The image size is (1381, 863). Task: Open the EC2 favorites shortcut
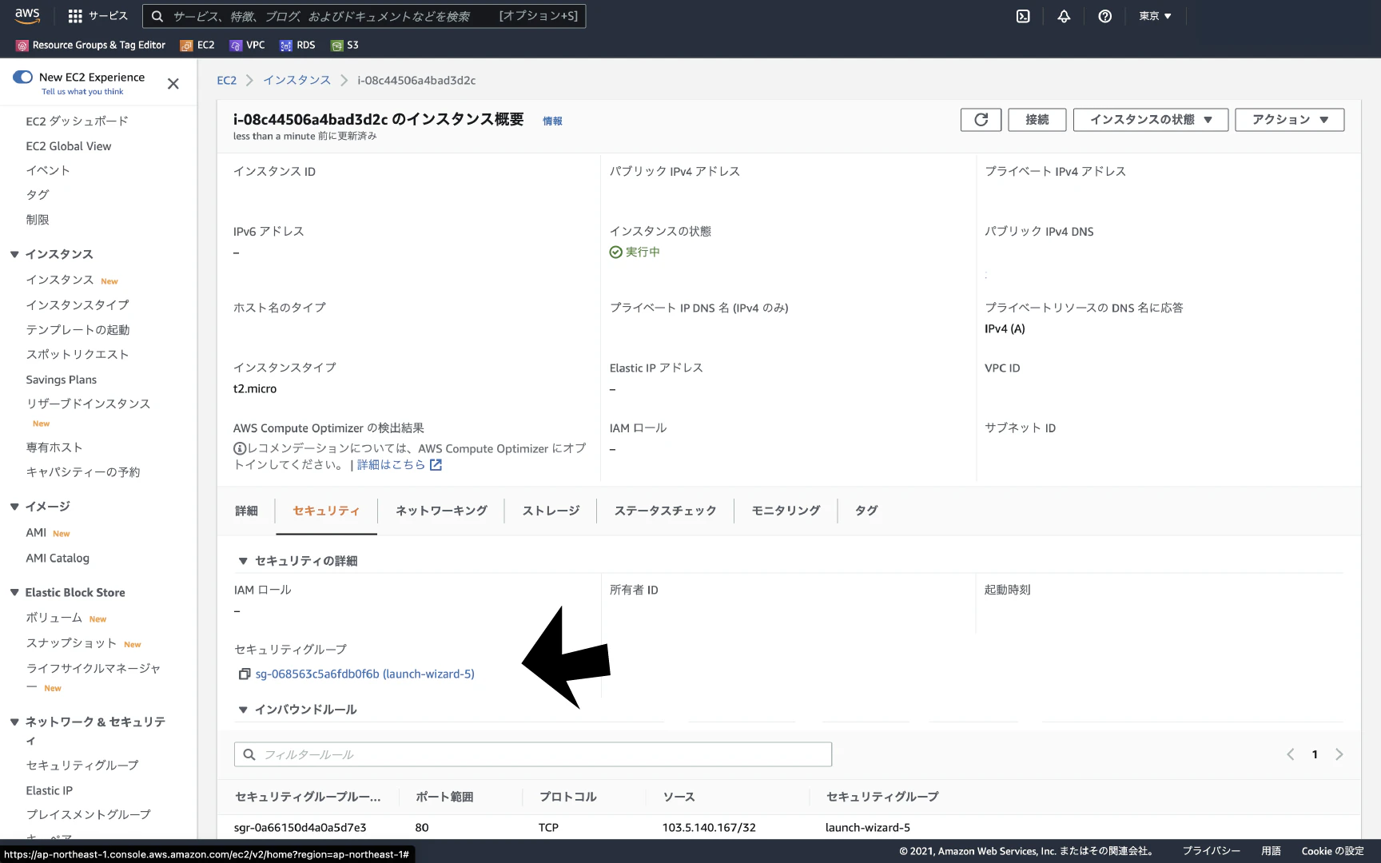197,46
